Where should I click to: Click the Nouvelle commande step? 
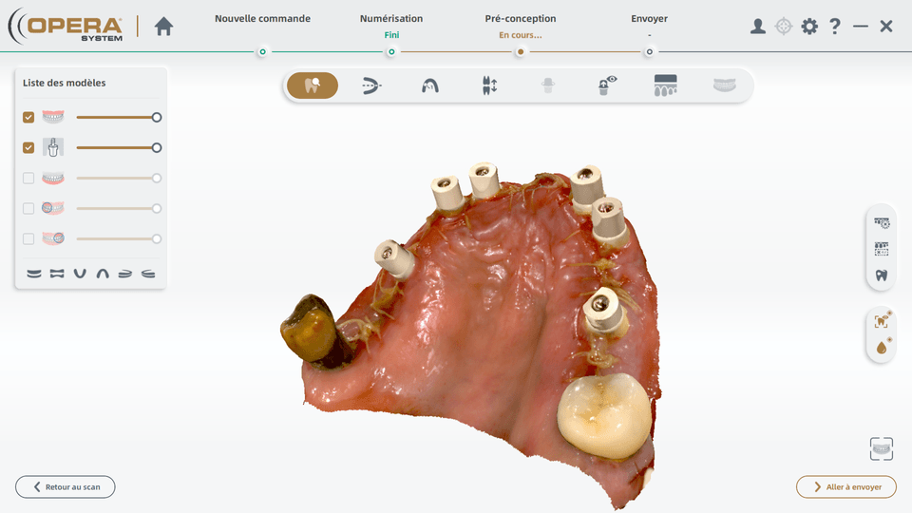262,19
